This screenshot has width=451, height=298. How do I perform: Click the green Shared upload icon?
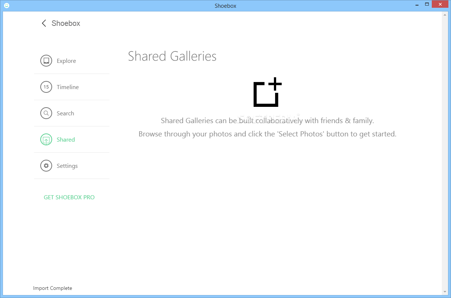click(x=46, y=140)
